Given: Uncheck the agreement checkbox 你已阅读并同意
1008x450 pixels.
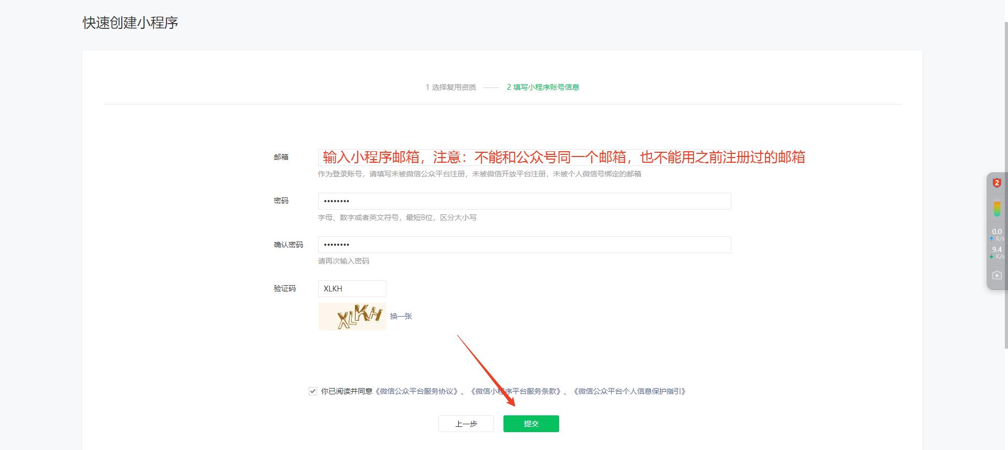Looking at the screenshot, I should click(313, 391).
